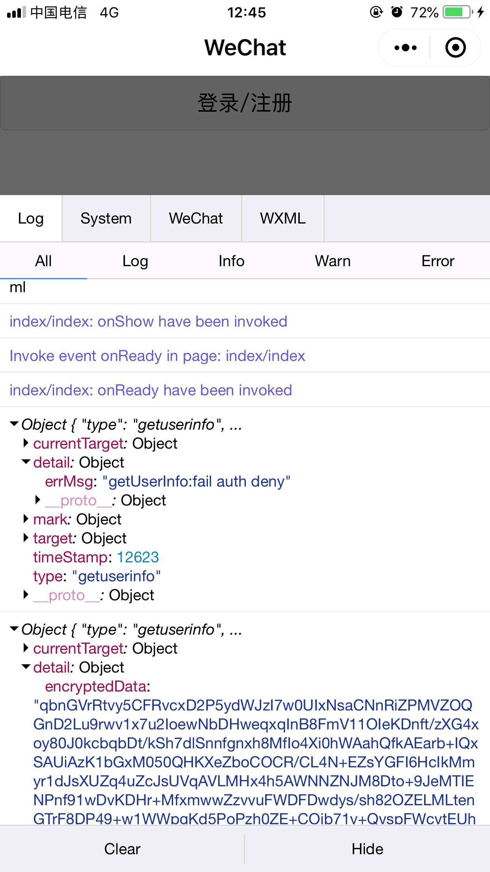Switch to the WeChat console tab
Viewport: 490px width, 872px height.
point(196,218)
